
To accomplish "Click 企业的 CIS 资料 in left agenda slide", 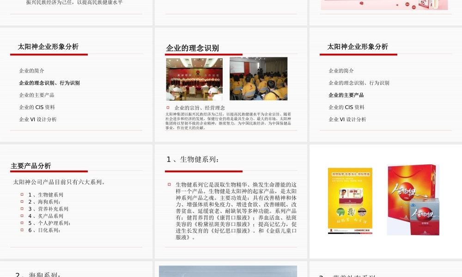I will coord(37,107).
